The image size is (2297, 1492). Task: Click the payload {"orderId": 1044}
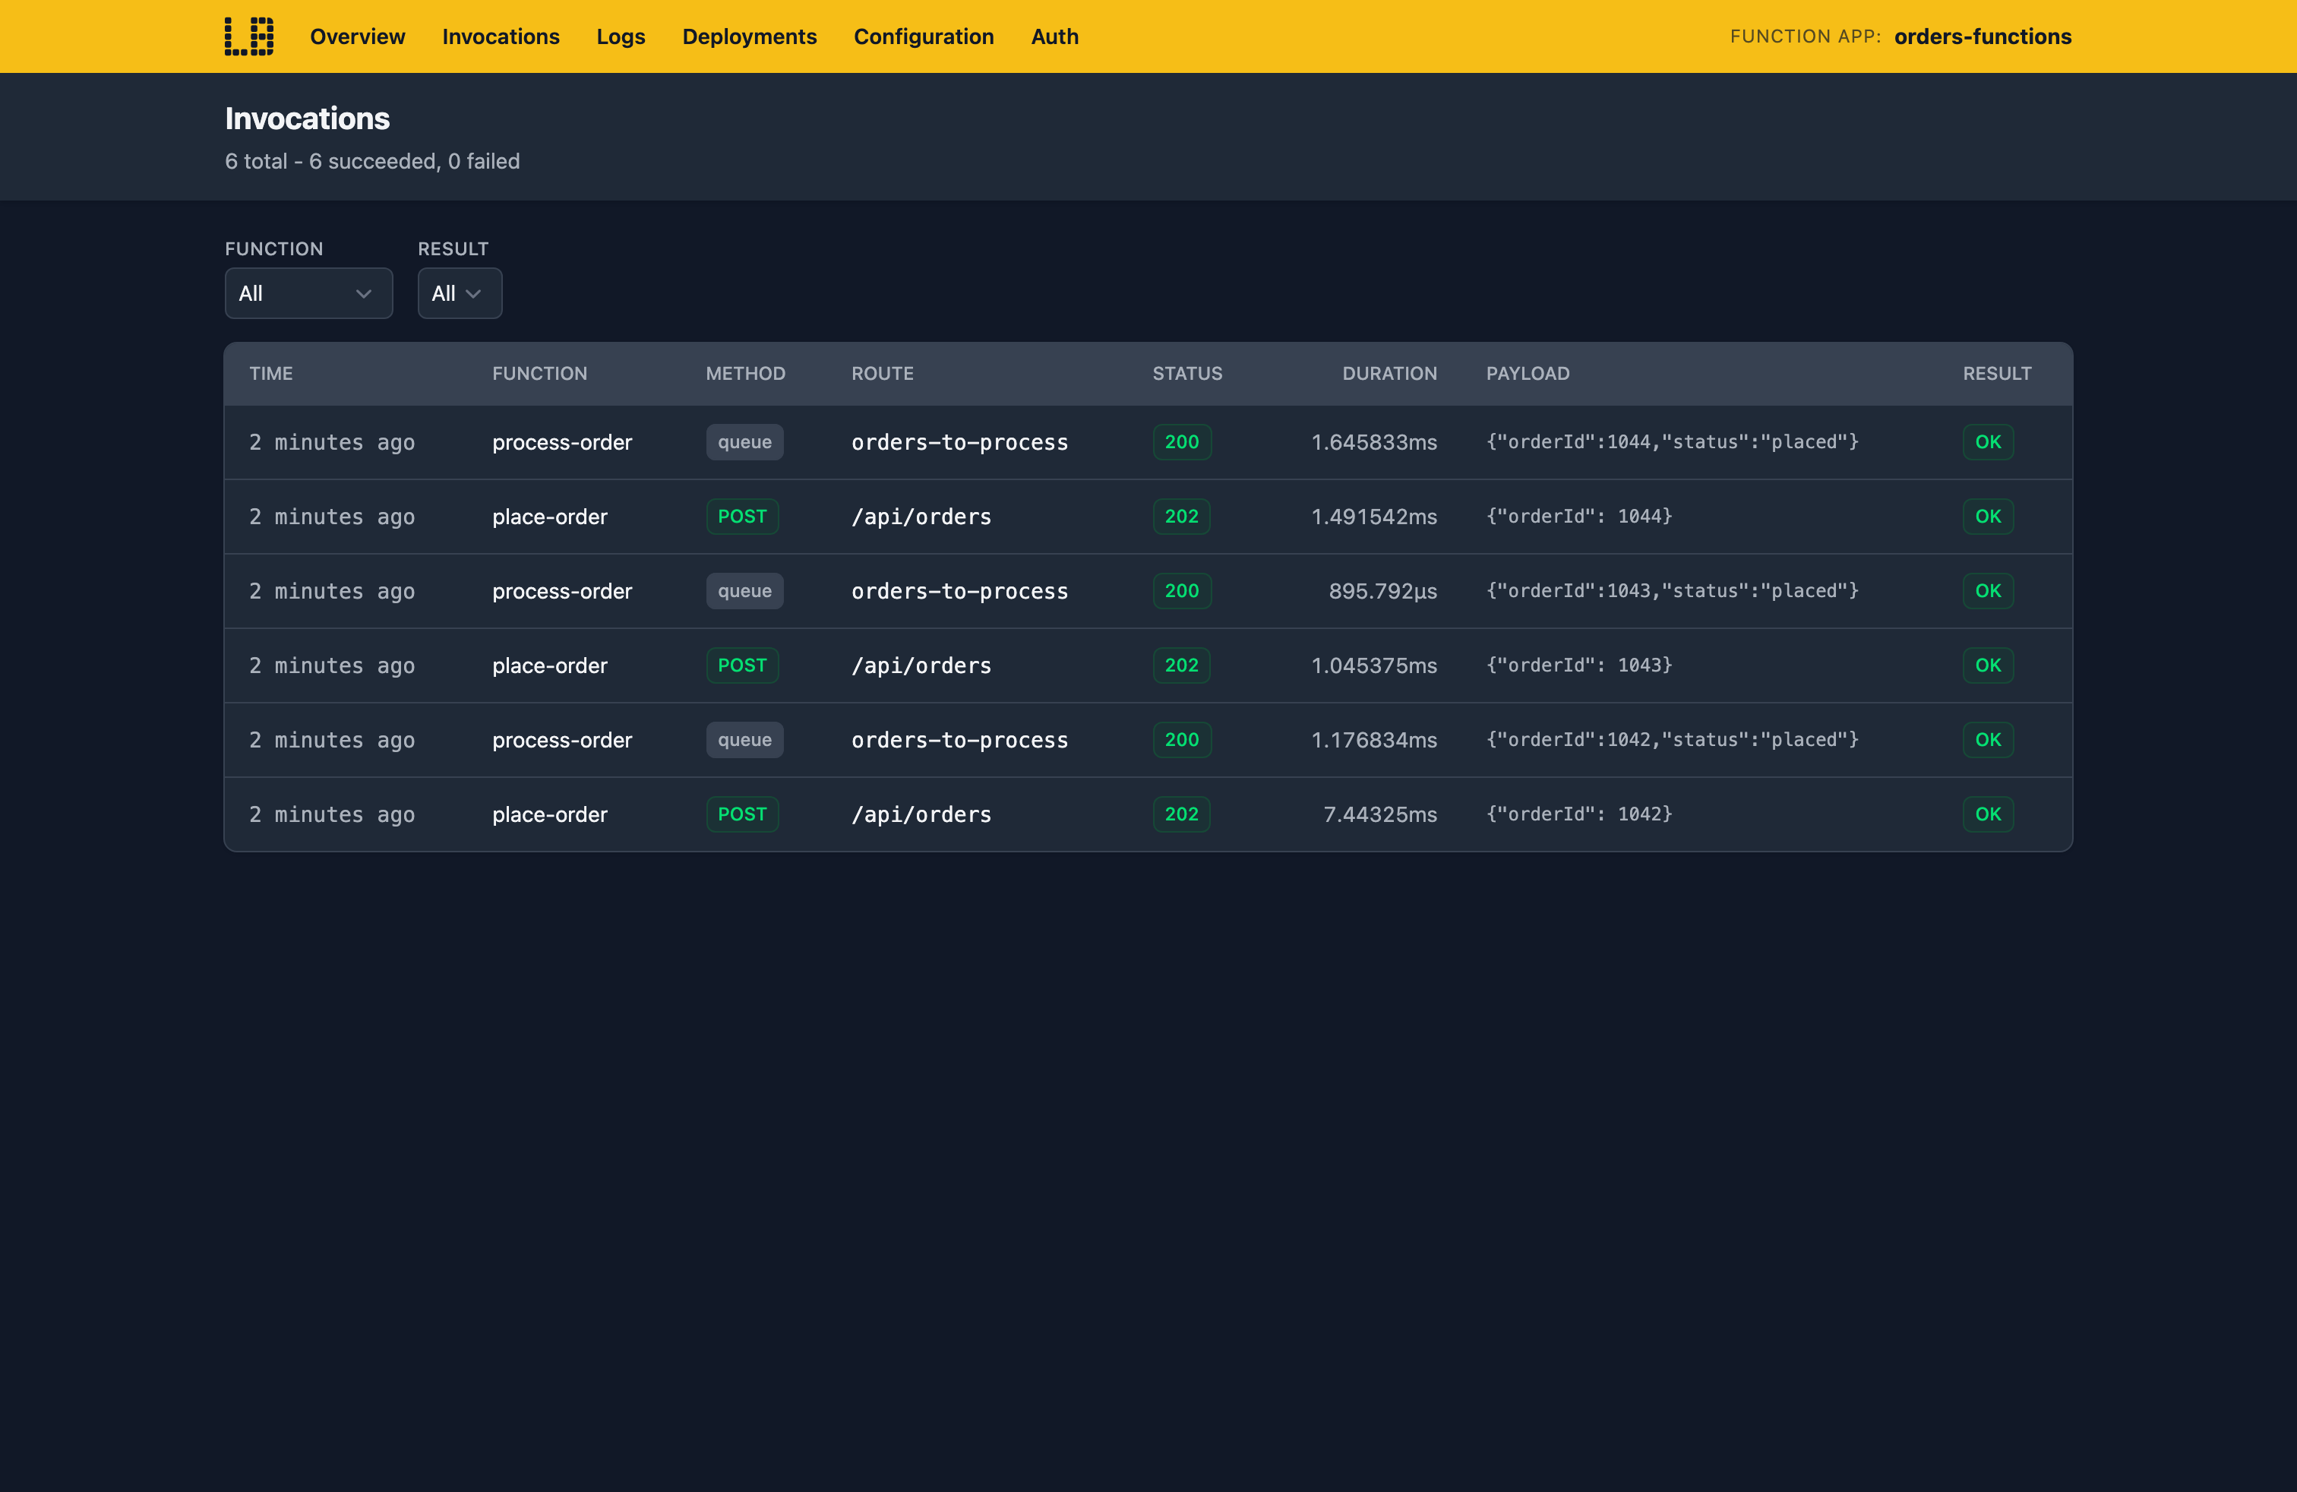(x=1579, y=517)
